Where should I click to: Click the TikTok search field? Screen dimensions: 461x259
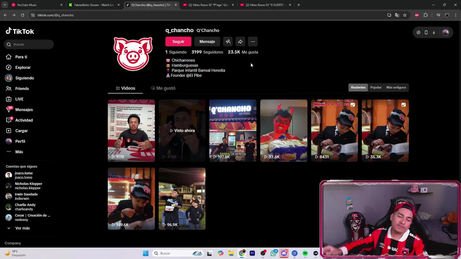(x=29, y=44)
